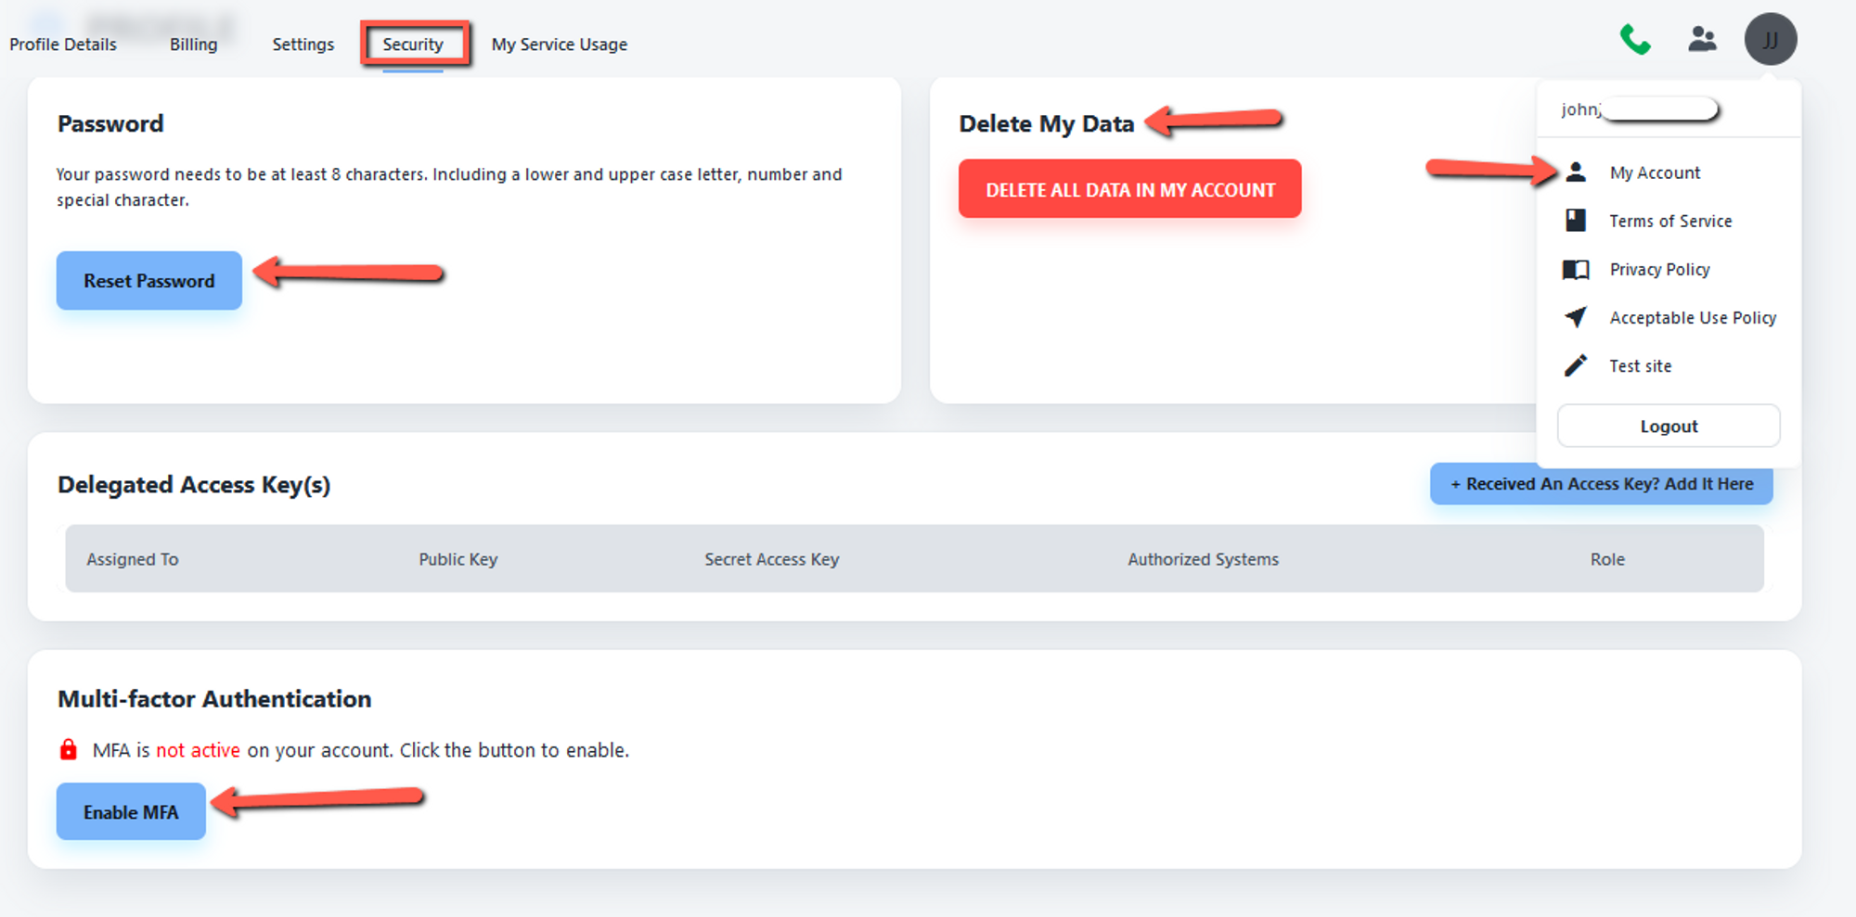Open the contacts people icon
The width and height of the screenshot is (1856, 917).
[1702, 39]
